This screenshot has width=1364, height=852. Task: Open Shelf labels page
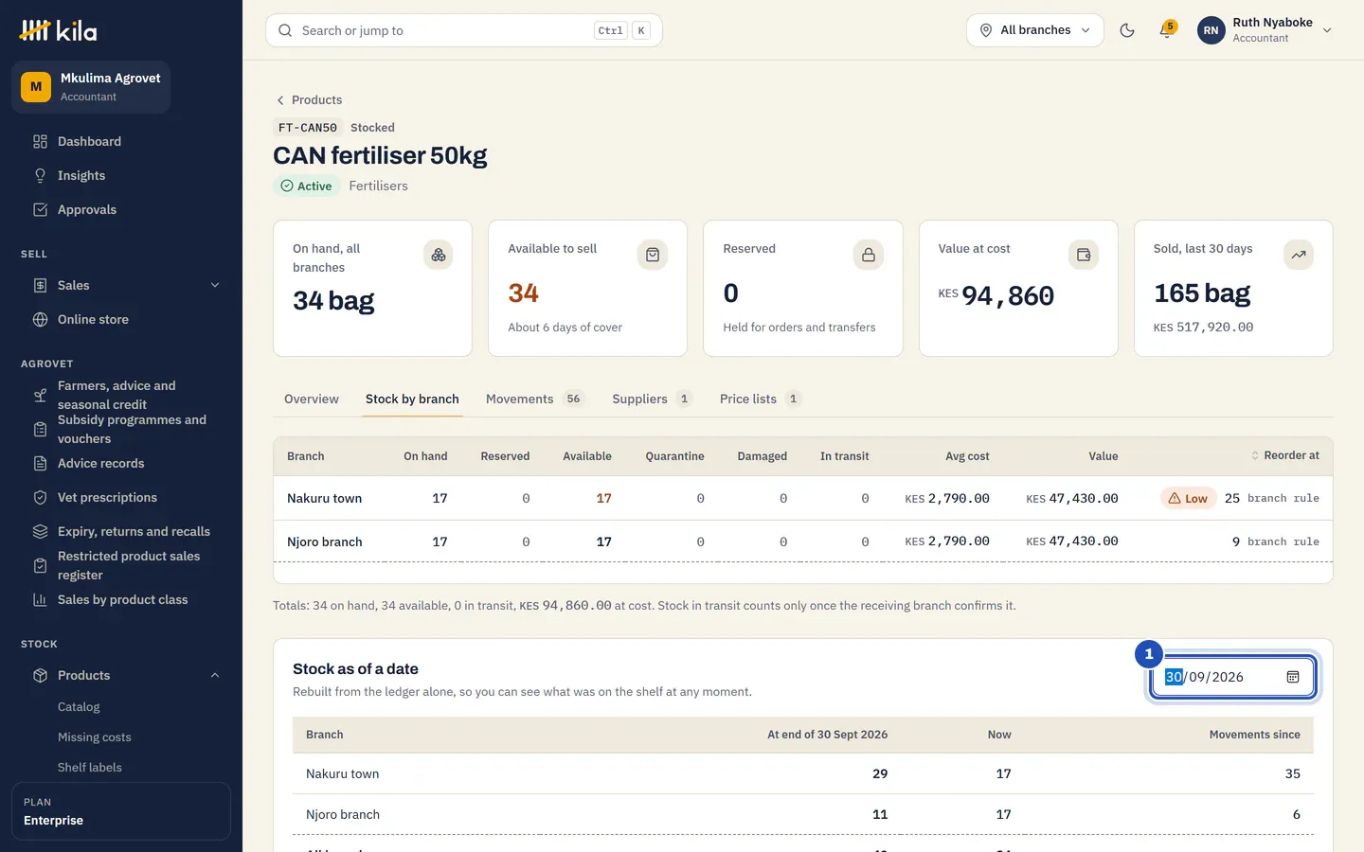[90, 768]
